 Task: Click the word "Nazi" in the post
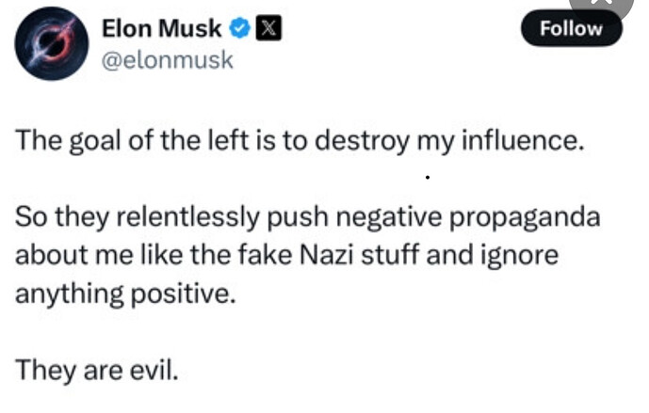(x=326, y=256)
